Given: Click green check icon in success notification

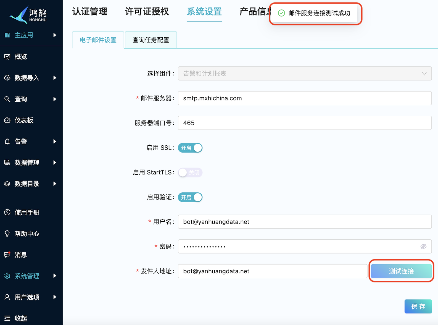Looking at the screenshot, I should tap(281, 13).
